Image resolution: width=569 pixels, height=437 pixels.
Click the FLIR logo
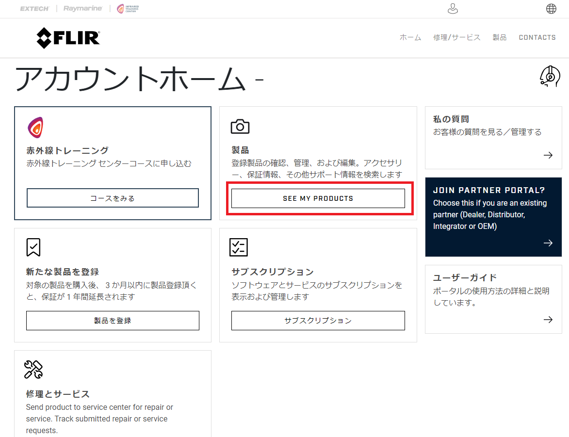[68, 38]
